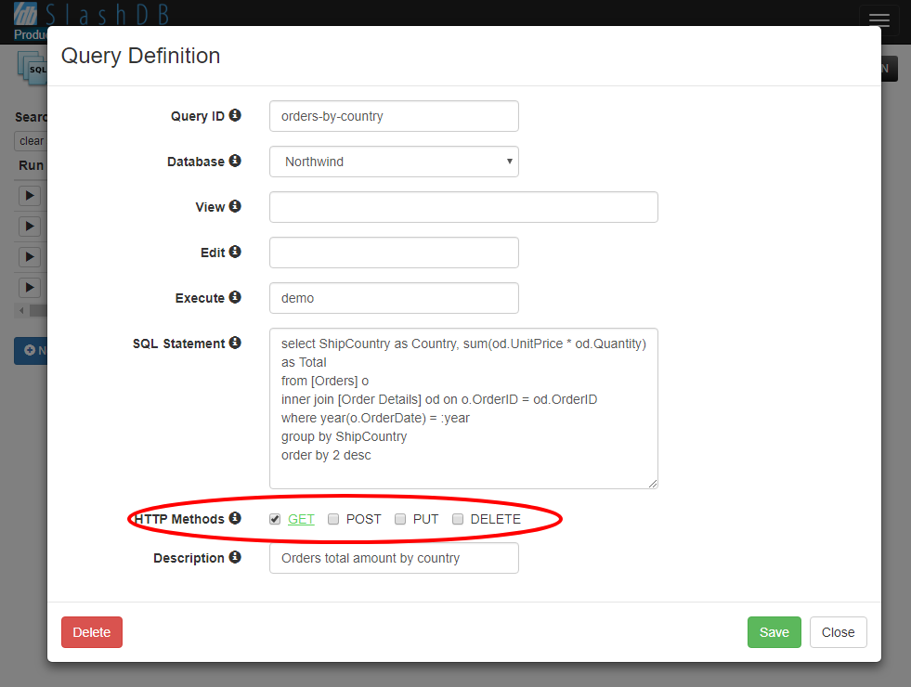The height and width of the screenshot is (687, 911).
Task: Click inside the SQL Statement text area
Action: tap(463, 408)
